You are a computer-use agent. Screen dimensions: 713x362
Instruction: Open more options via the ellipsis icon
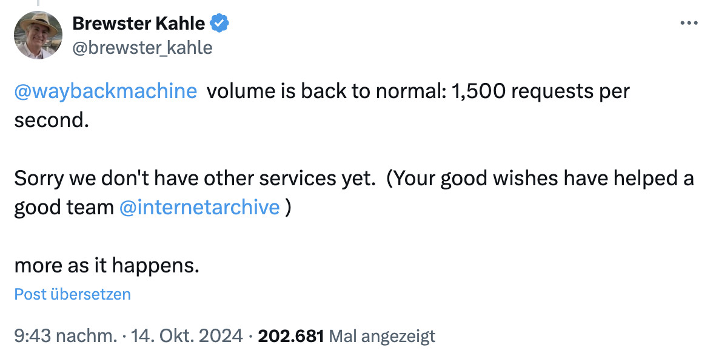coord(689,22)
